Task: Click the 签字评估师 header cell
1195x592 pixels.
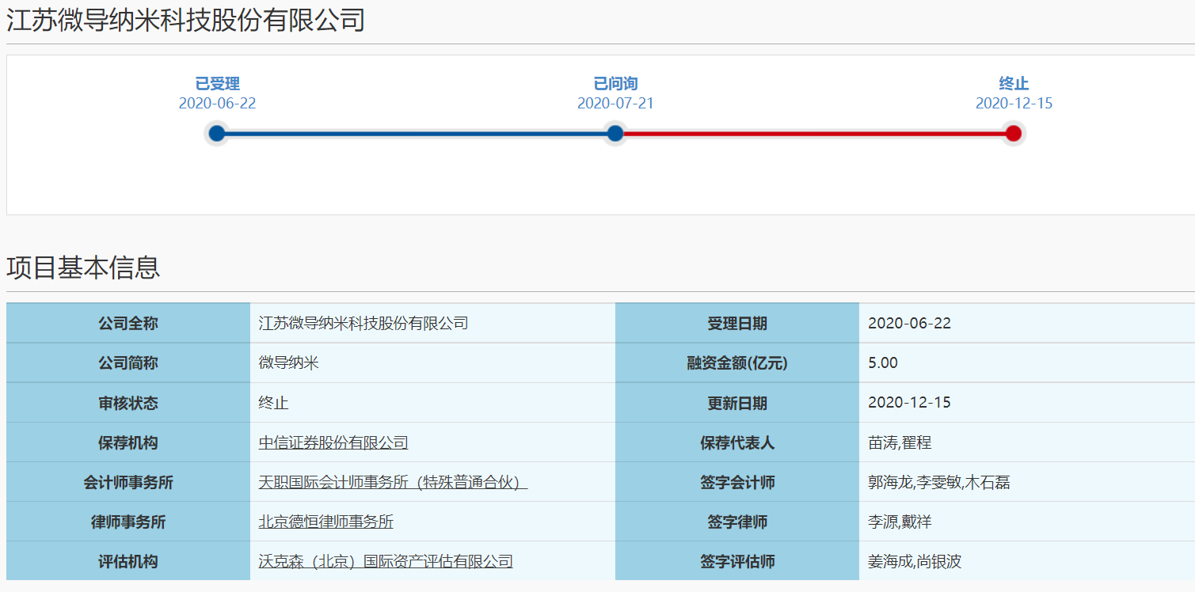Action: [x=737, y=561]
